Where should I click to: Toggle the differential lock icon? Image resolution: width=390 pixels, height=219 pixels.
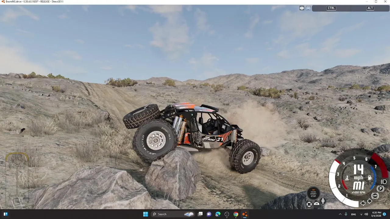309,204
